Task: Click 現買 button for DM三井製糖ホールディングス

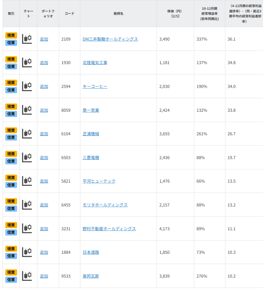Action: pyautogui.click(x=11, y=35)
